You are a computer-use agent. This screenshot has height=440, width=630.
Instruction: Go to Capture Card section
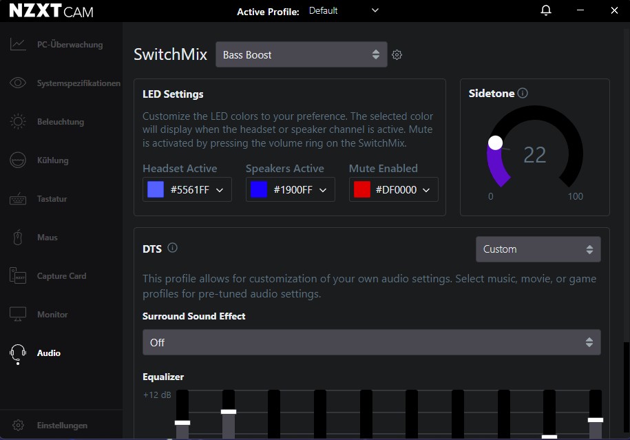[x=61, y=276]
